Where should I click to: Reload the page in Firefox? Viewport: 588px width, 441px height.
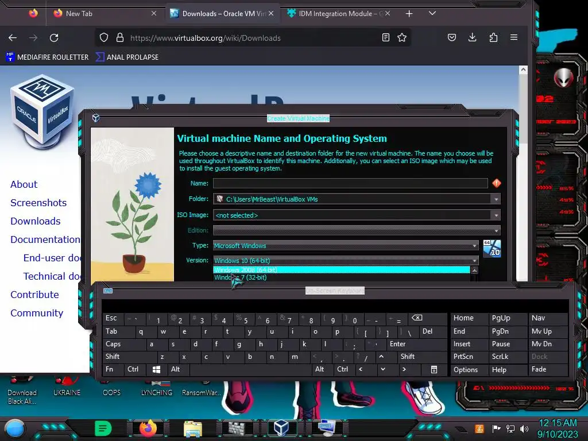tap(54, 38)
